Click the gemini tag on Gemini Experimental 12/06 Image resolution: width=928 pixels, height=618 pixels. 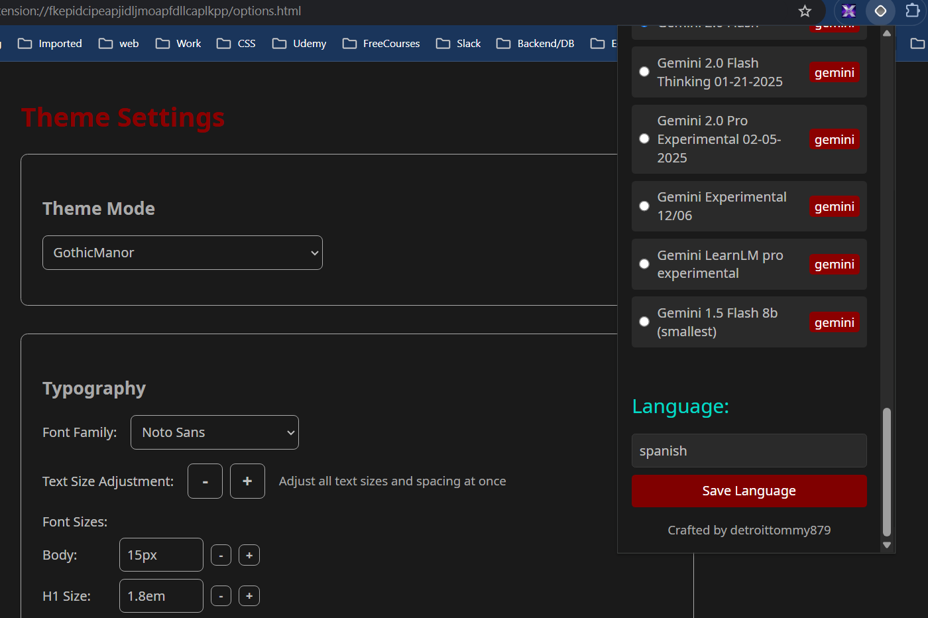coord(835,206)
